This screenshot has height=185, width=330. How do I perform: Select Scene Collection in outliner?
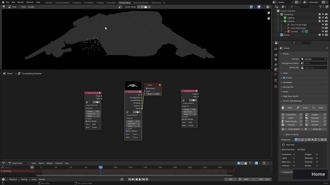pos(288,11)
